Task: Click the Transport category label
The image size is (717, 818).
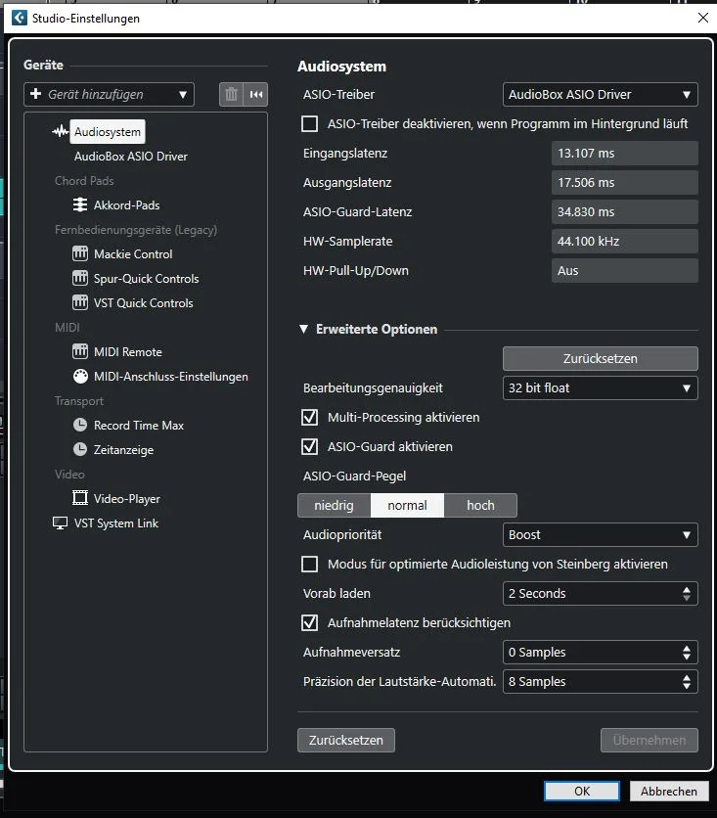Action: click(x=78, y=400)
